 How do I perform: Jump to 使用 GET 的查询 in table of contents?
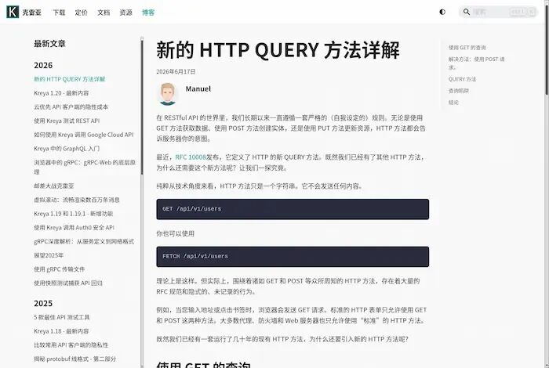pyautogui.click(x=467, y=48)
